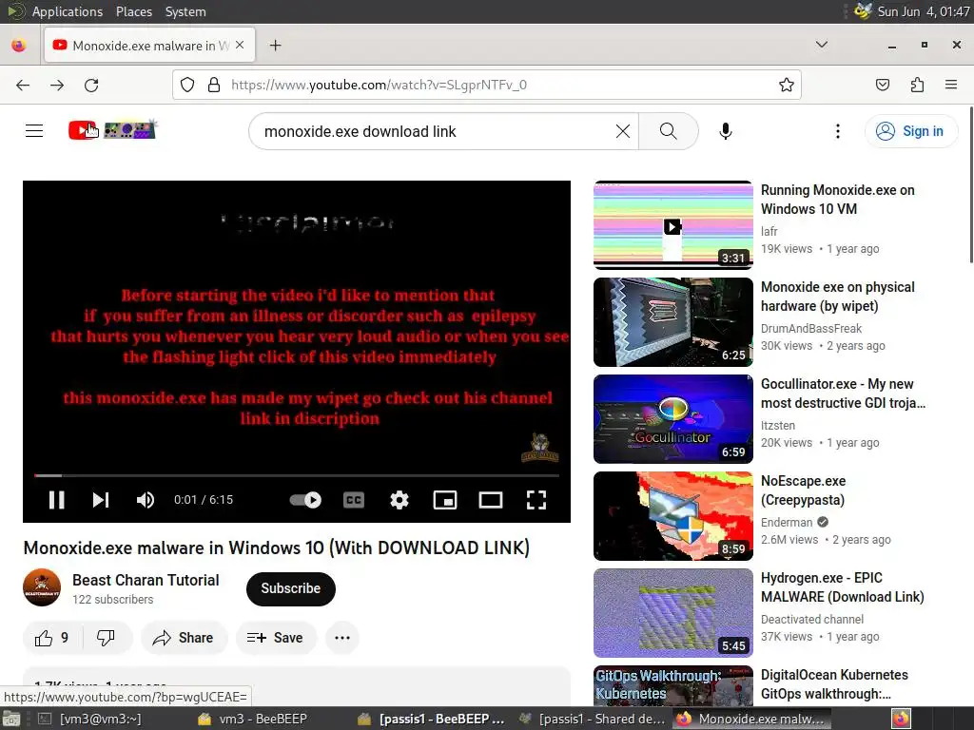Subscribe to Beast Charan Tutorial
Screen dimensions: 974x730
(x=291, y=588)
